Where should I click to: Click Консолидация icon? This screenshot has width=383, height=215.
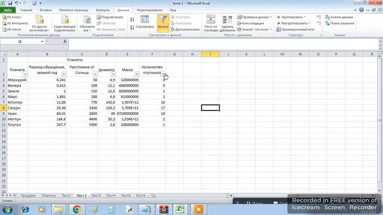point(239,23)
